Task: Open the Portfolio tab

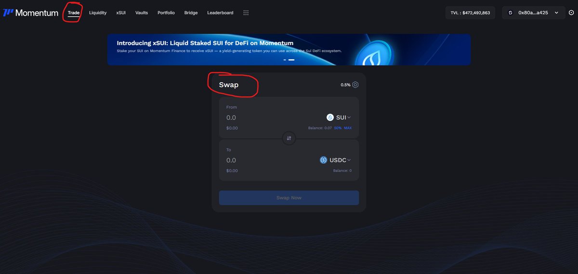Action: click(166, 13)
